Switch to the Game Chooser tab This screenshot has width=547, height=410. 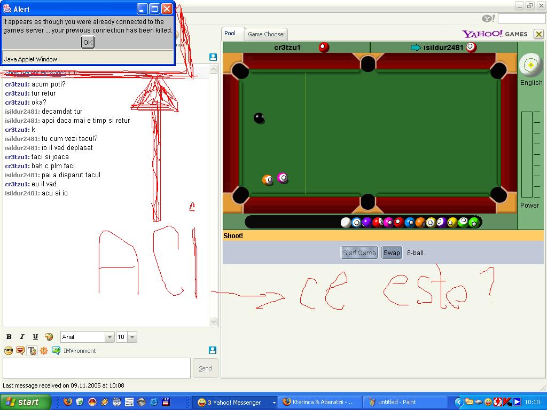tap(267, 34)
